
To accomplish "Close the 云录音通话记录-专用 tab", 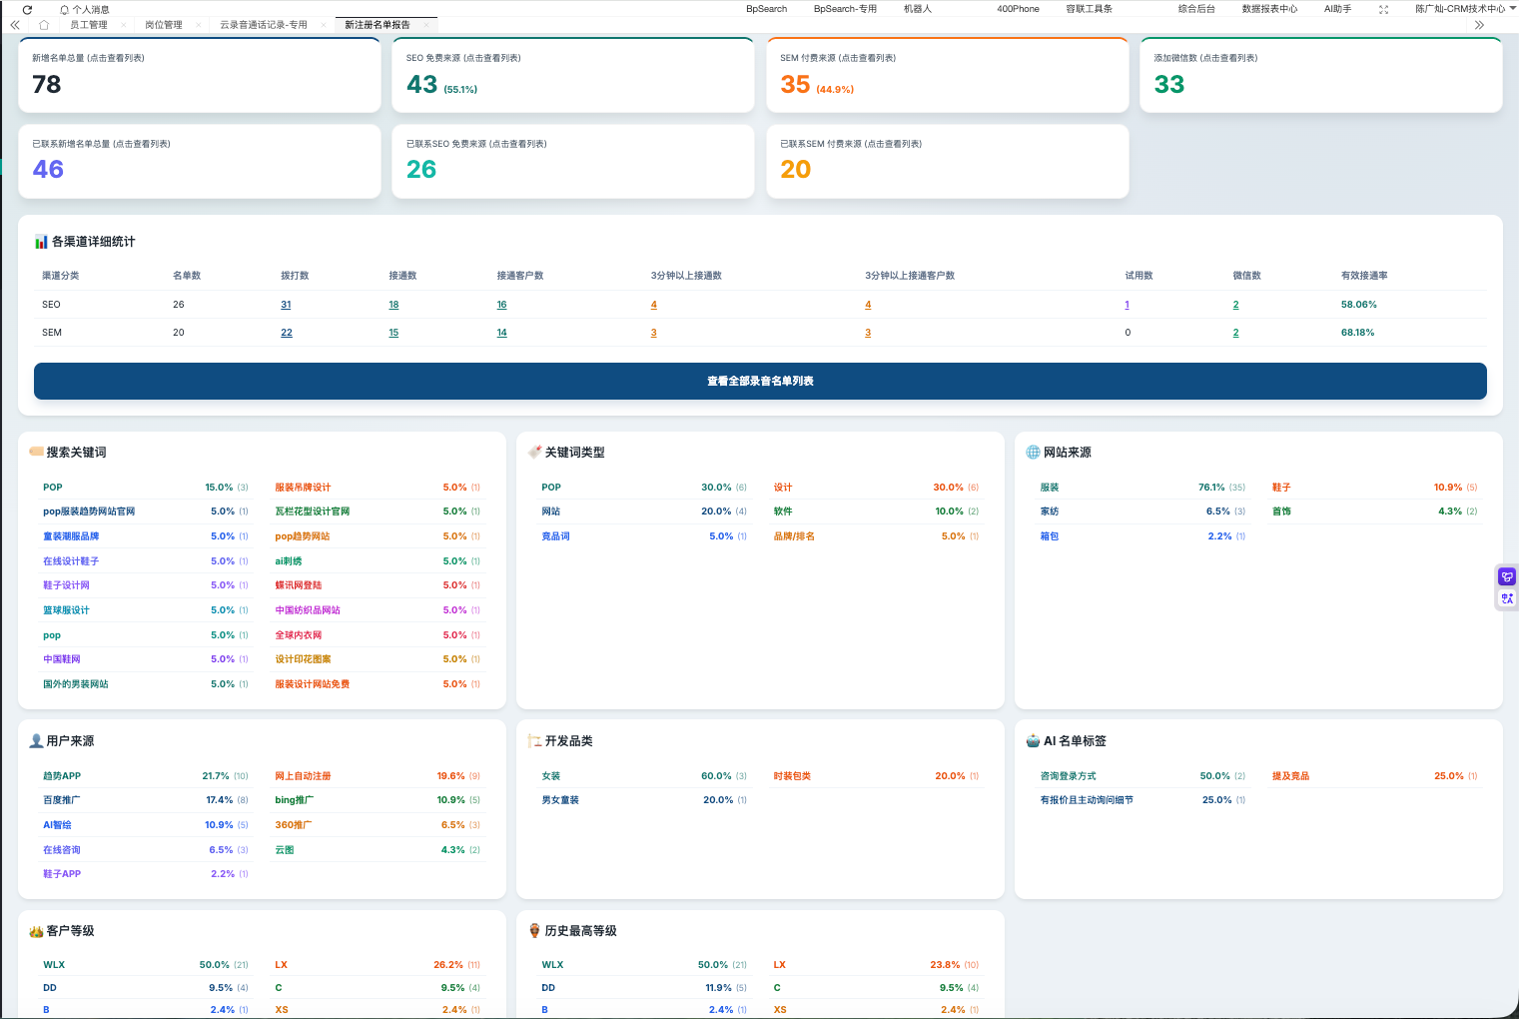I will 323,25.
